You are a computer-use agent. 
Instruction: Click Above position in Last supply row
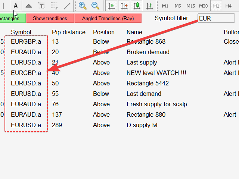101,62
